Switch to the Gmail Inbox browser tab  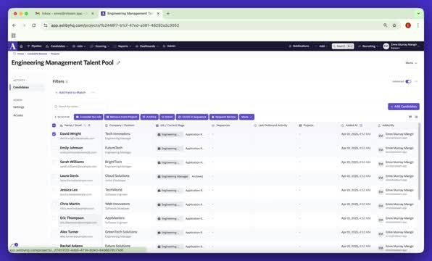click(x=65, y=13)
